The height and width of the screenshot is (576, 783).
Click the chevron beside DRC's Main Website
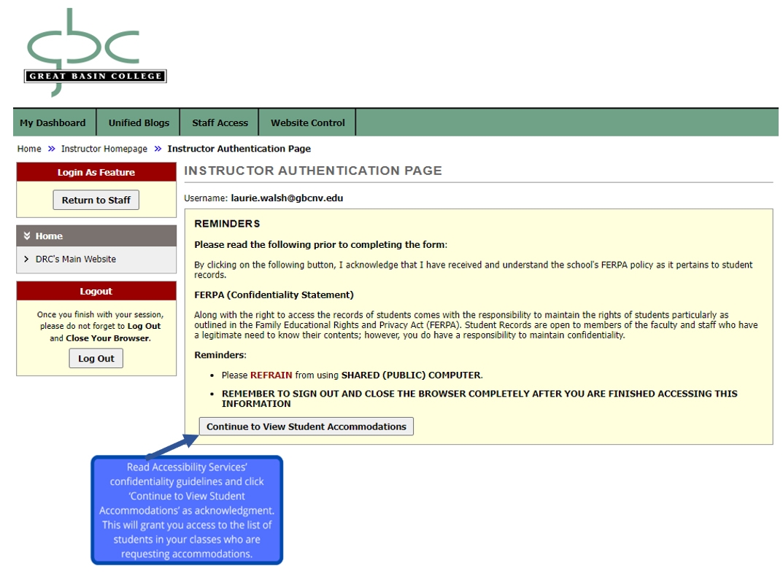click(x=26, y=260)
